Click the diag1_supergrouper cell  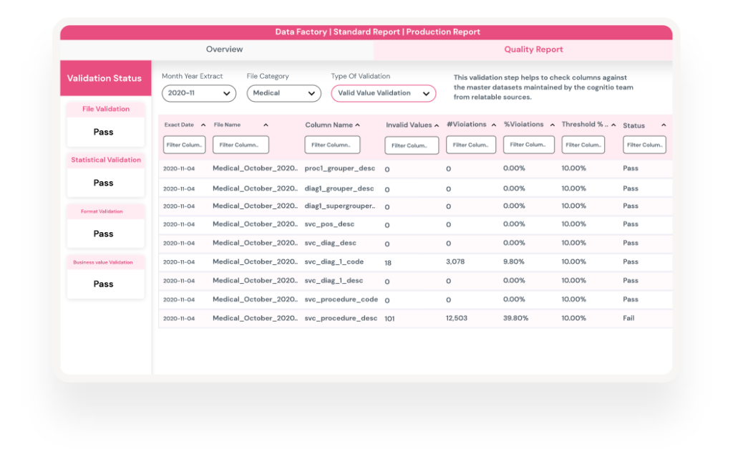tap(339, 206)
